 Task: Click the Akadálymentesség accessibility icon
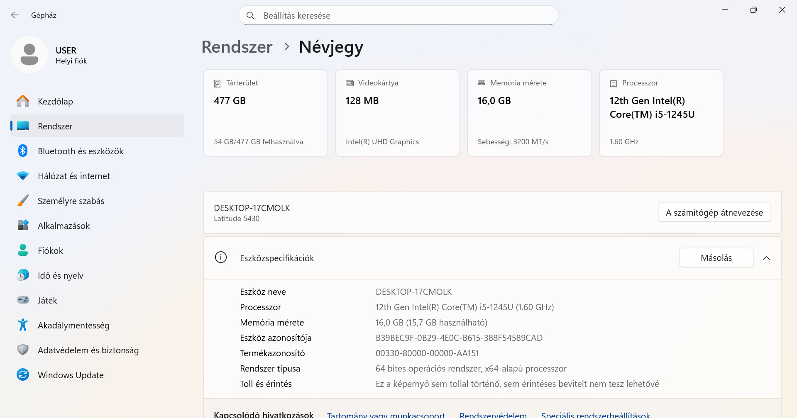tap(23, 325)
